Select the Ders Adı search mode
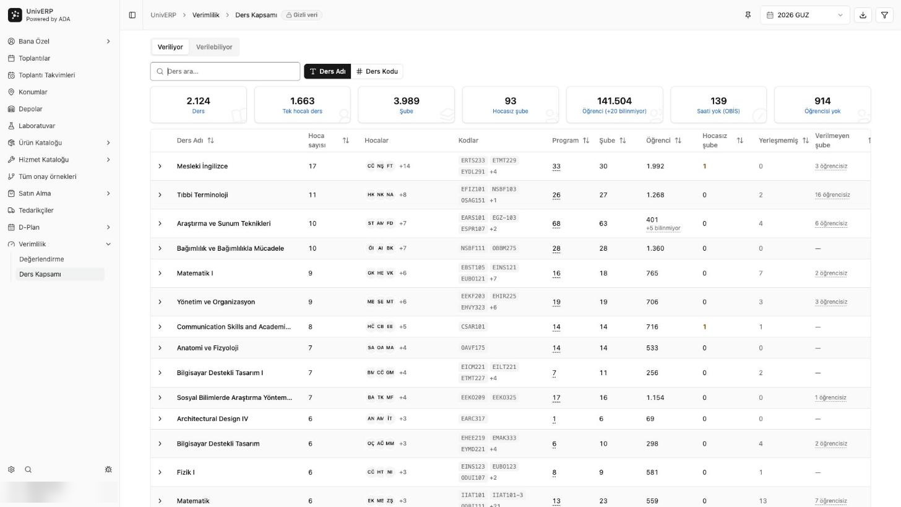Screen dimensions: 901x507 [327, 71]
